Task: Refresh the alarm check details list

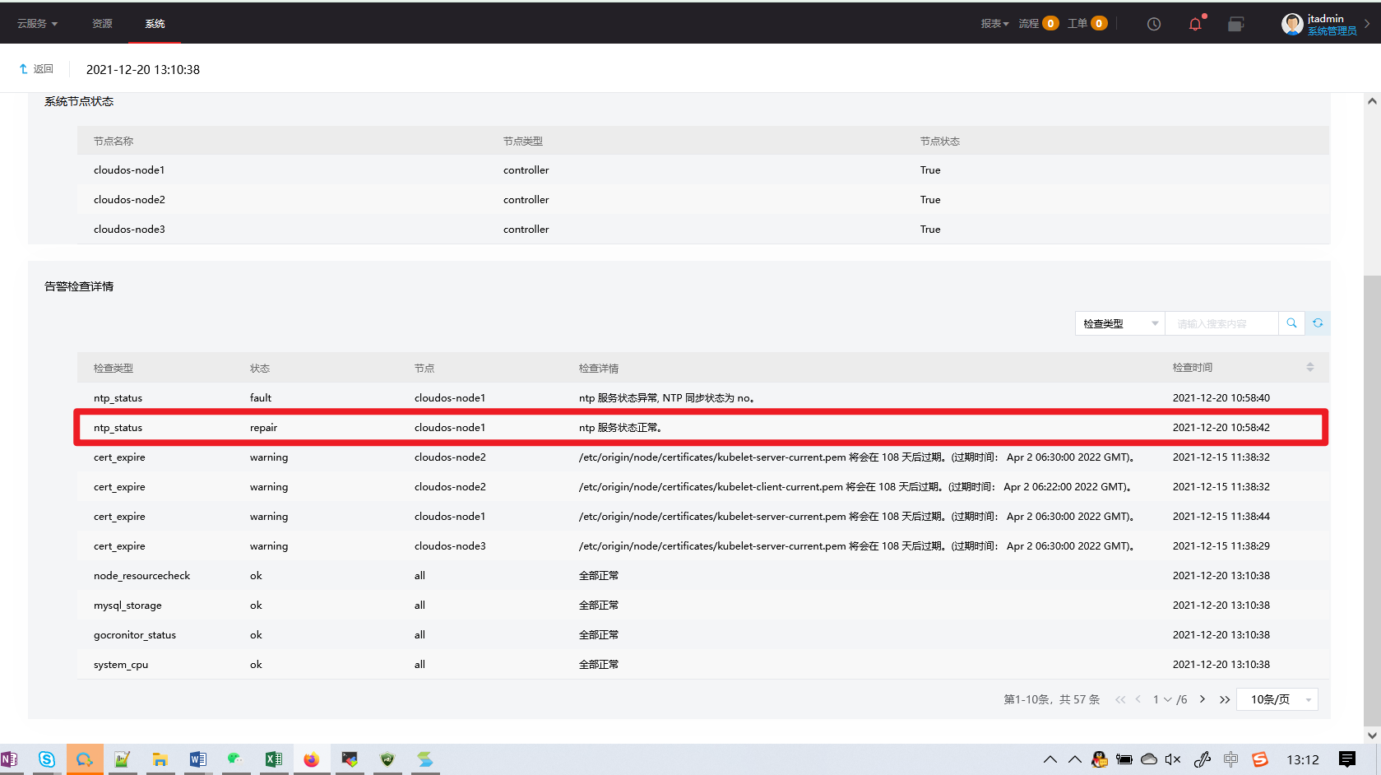Action: point(1318,323)
